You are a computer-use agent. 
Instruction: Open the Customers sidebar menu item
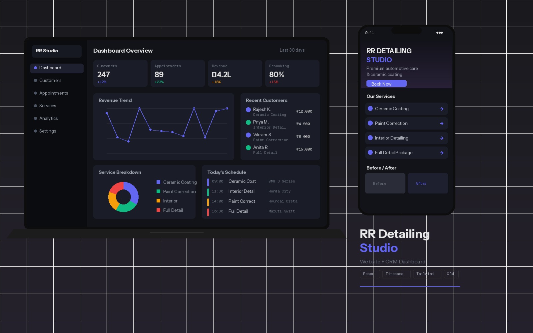tap(50, 81)
